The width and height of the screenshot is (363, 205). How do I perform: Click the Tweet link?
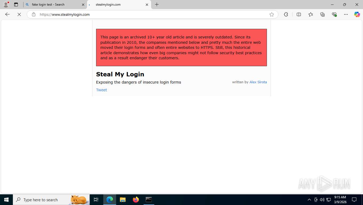click(101, 90)
